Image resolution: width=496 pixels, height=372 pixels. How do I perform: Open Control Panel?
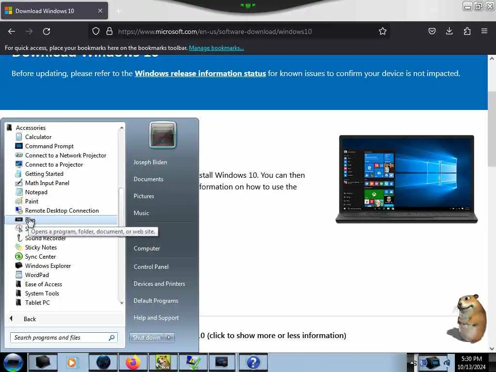pyautogui.click(x=151, y=267)
